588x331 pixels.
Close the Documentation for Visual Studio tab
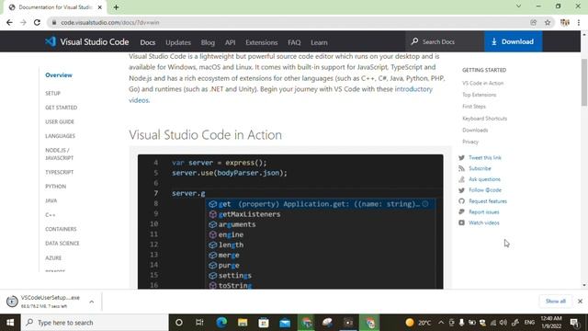[100, 7]
